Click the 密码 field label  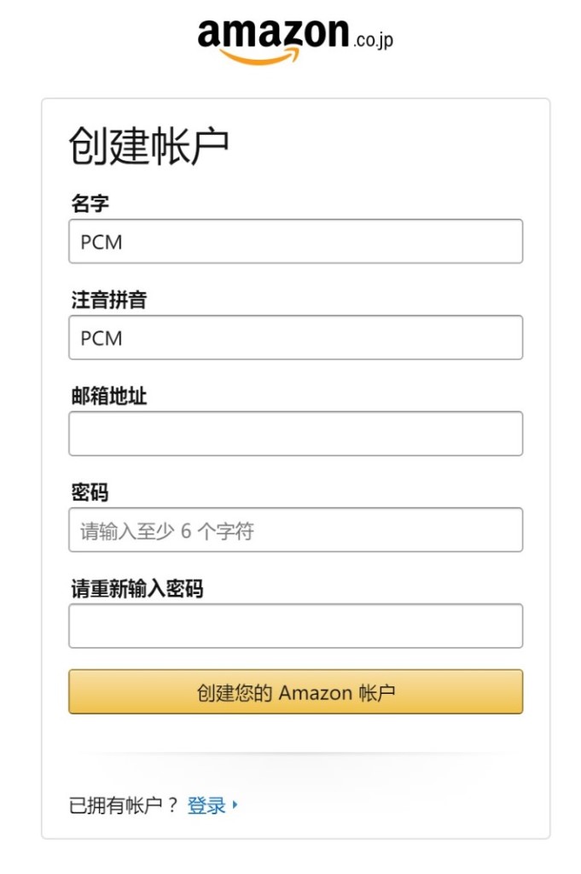pos(90,492)
